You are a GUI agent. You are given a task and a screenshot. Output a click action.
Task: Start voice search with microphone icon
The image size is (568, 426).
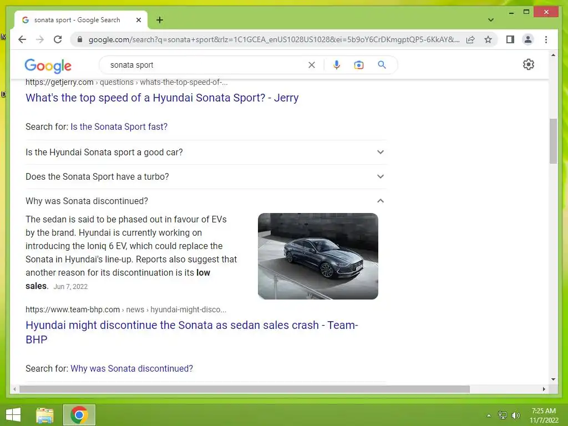pos(337,65)
